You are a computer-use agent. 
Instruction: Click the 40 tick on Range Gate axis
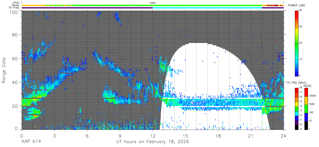(15, 82)
